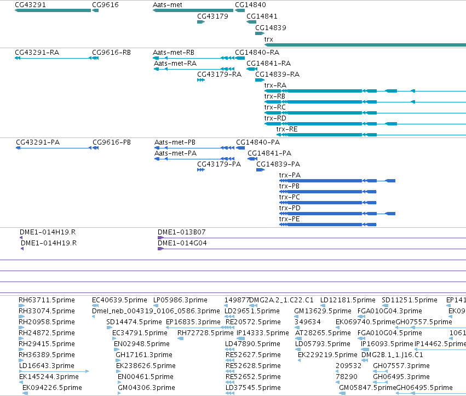
Task: Select EST RH24872.5prime label
Action: 47,333
